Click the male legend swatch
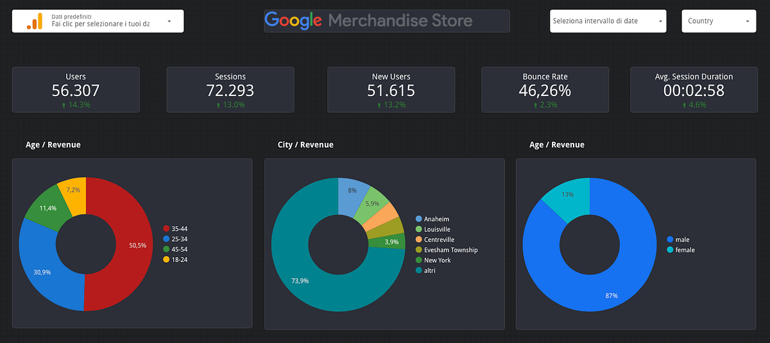This screenshot has width=770, height=343. pyautogui.click(x=671, y=240)
